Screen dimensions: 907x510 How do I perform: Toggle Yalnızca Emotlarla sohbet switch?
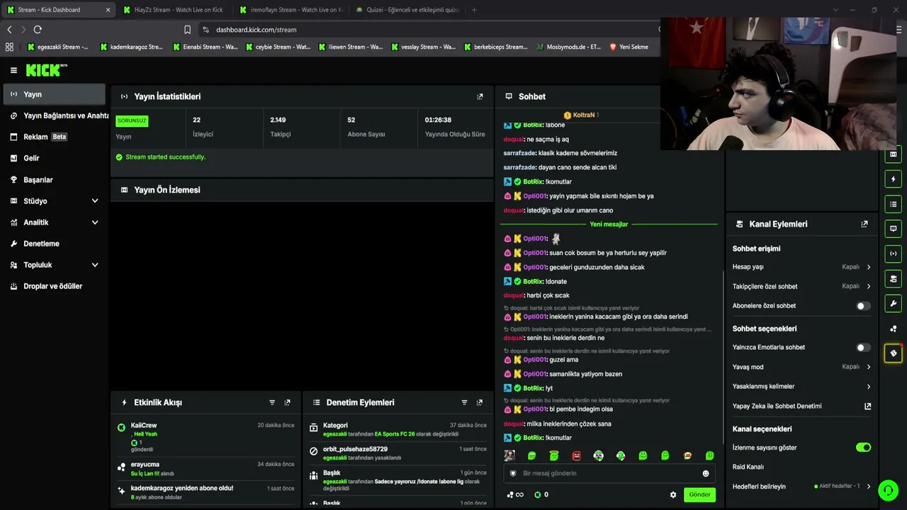tap(863, 348)
